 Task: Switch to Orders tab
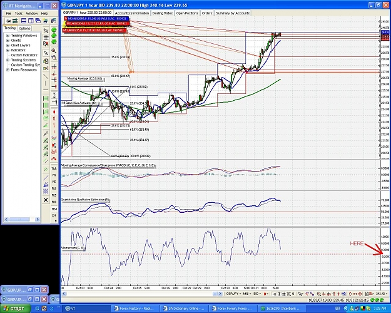click(x=207, y=13)
